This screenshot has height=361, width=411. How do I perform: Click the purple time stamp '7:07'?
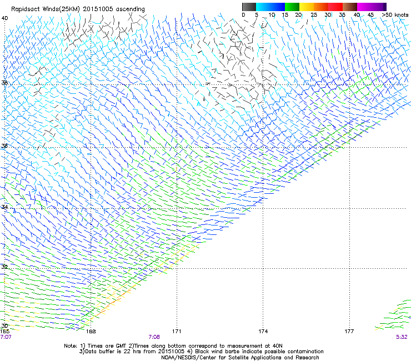point(6,337)
